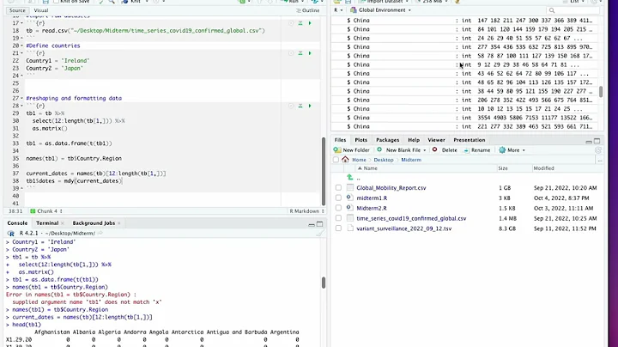
Task: Collapse the section at line 27
Action: (21, 98)
